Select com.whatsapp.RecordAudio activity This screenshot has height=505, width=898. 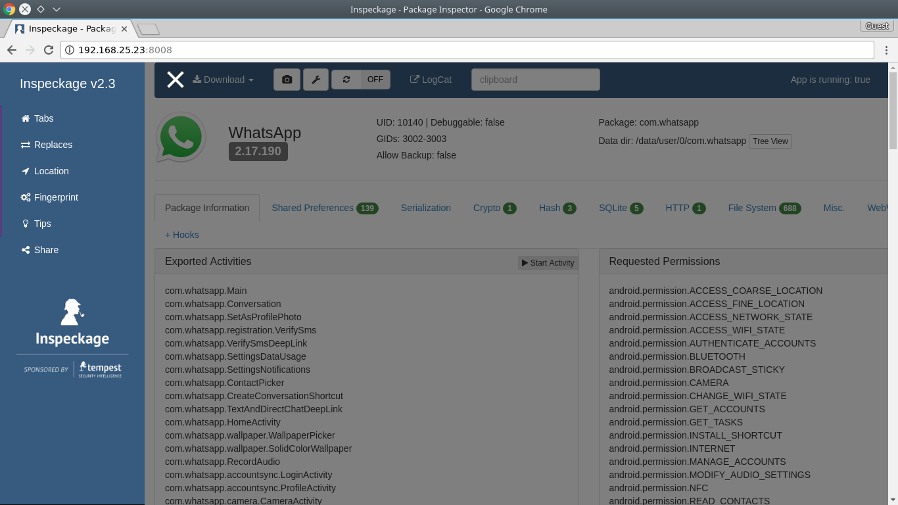click(x=222, y=462)
